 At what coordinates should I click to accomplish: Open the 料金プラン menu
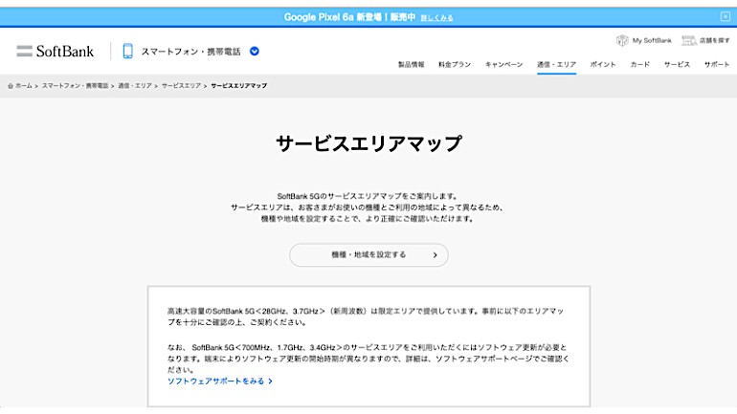455,64
